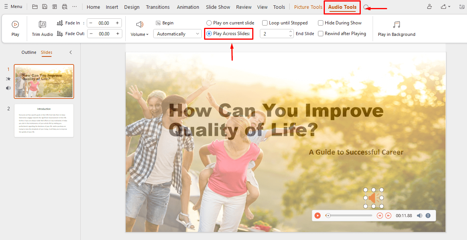Open the Trim Audio tool
The width and height of the screenshot is (467, 240).
pos(42,25)
